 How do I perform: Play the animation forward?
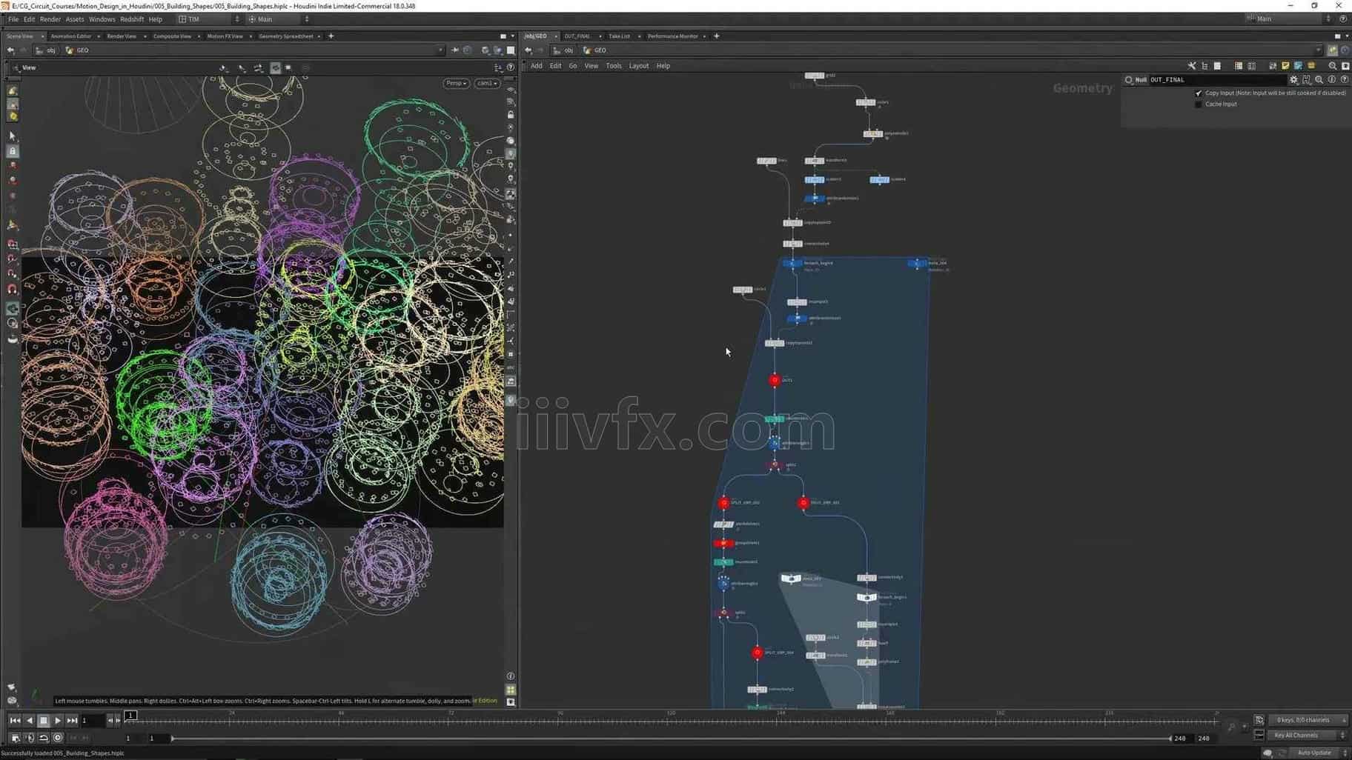(58, 720)
